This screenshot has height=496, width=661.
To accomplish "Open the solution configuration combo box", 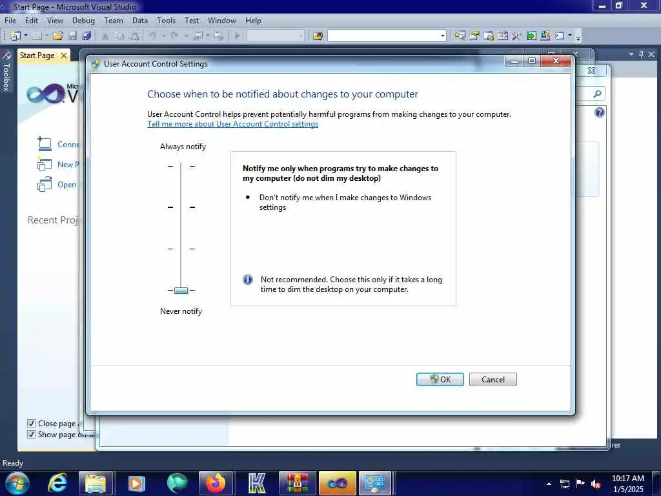I will point(275,36).
